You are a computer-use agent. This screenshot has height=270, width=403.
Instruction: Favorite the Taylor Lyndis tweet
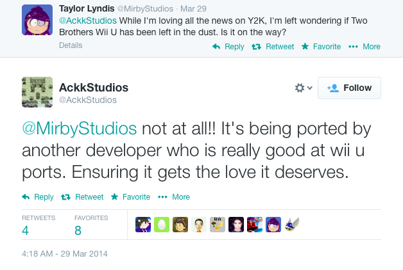(321, 47)
